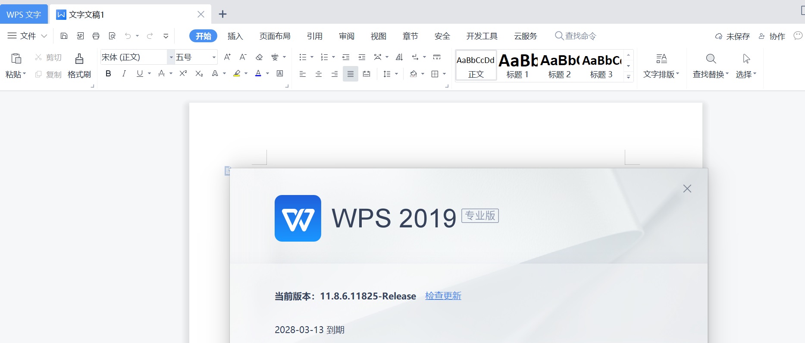Click the Bulleted list icon
805x343 pixels.
[303, 57]
